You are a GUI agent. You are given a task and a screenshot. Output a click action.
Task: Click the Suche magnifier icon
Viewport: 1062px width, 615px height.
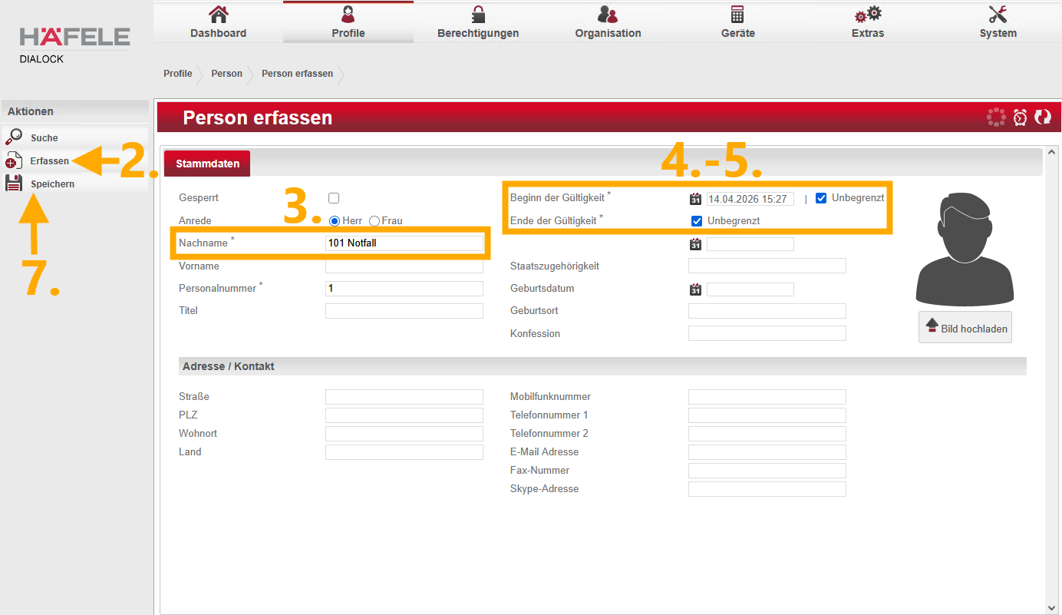point(14,137)
